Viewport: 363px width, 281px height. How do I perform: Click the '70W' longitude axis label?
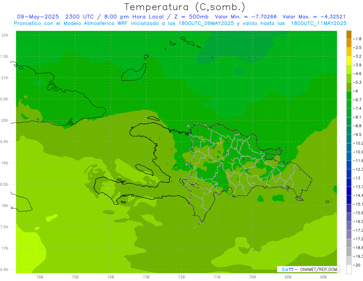253,277
